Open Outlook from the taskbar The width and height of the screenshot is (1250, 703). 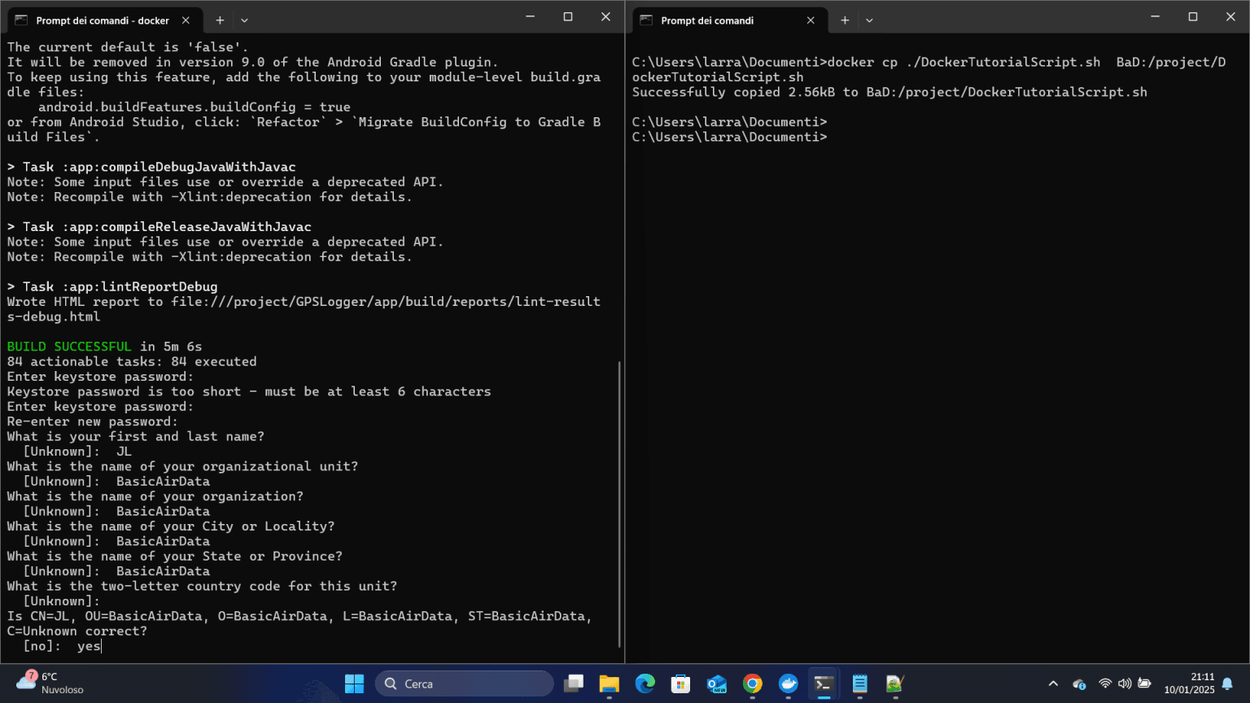coord(716,683)
